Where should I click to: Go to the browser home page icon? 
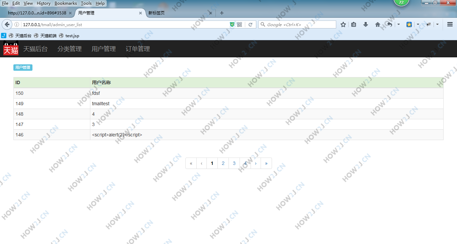(378, 24)
